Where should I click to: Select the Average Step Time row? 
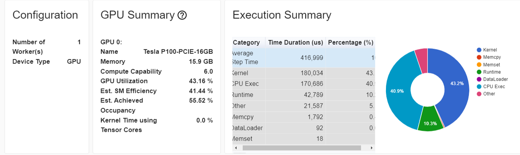[x=304, y=58]
